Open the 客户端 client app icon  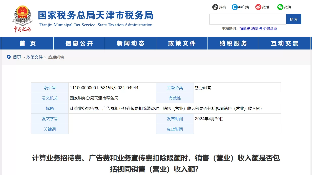point(235,7)
